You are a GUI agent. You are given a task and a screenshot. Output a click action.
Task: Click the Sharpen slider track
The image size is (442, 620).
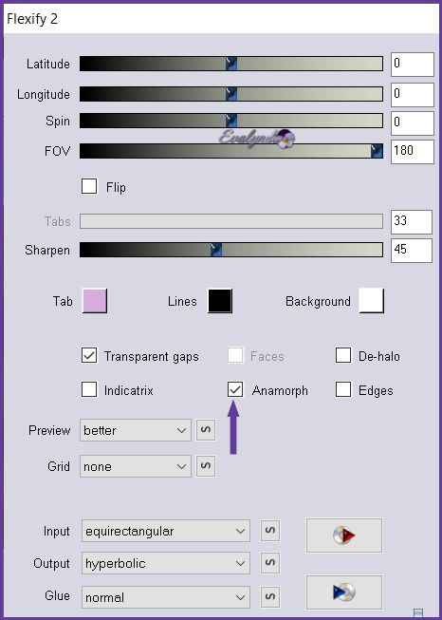tap(231, 250)
